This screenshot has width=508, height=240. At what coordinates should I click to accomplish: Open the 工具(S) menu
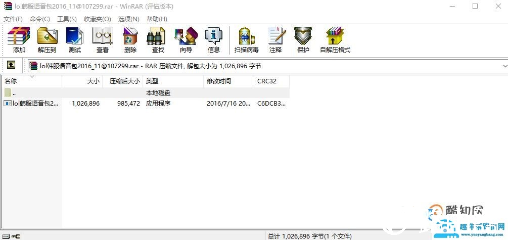pyautogui.click(x=67, y=19)
